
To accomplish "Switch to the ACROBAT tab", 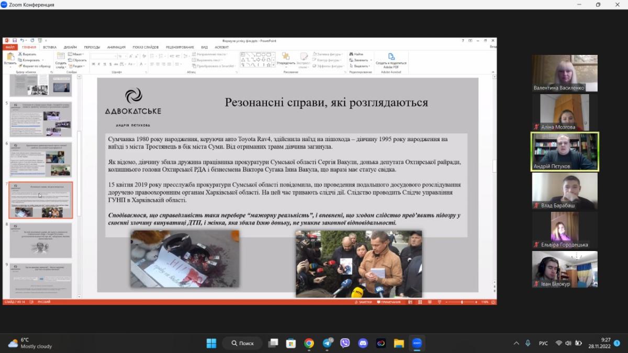I will click(221, 47).
